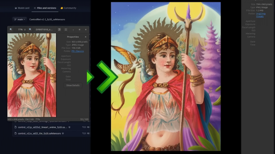Expand the main branch dropdown
275x154 pixels.
pyautogui.click(x=19, y=19)
